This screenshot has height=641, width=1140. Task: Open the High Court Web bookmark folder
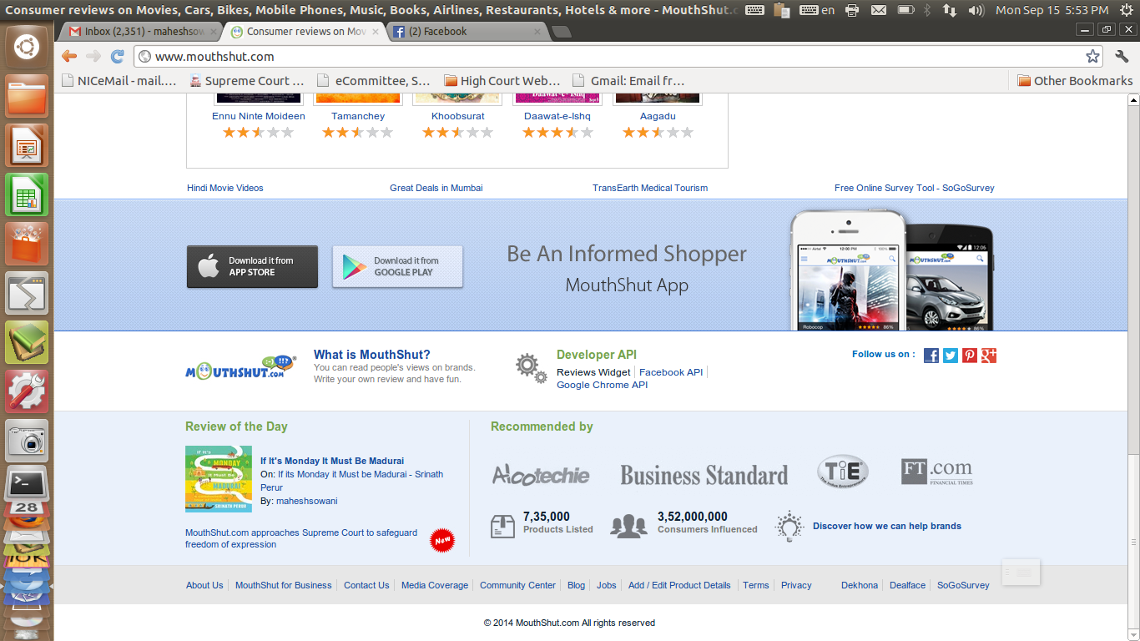pos(502,81)
